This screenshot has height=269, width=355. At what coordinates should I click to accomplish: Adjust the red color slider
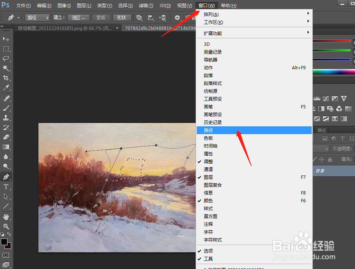pos(332,41)
